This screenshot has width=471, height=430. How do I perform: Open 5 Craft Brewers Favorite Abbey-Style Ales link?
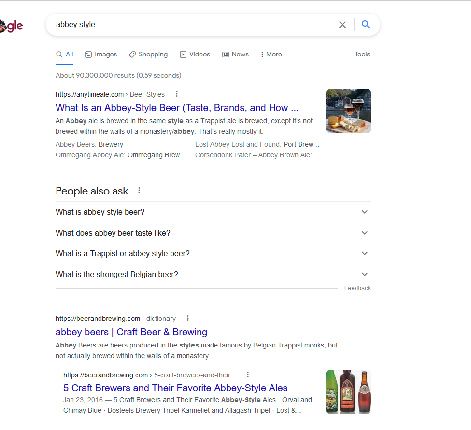[x=175, y=388]
